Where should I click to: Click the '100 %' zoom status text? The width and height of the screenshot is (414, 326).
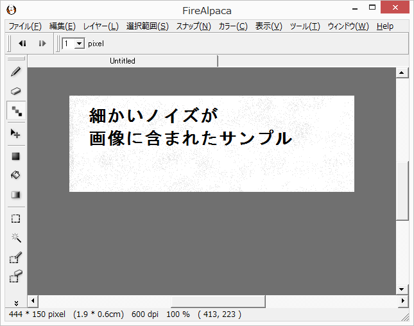(x=178, y=314)
